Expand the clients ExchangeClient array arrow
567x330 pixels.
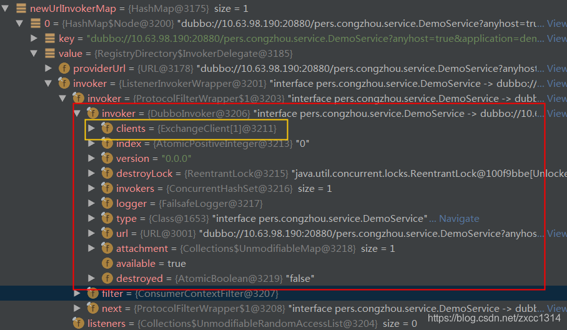[x=92, y=129]
